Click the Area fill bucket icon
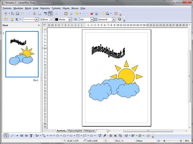 (x=75, y=19)
